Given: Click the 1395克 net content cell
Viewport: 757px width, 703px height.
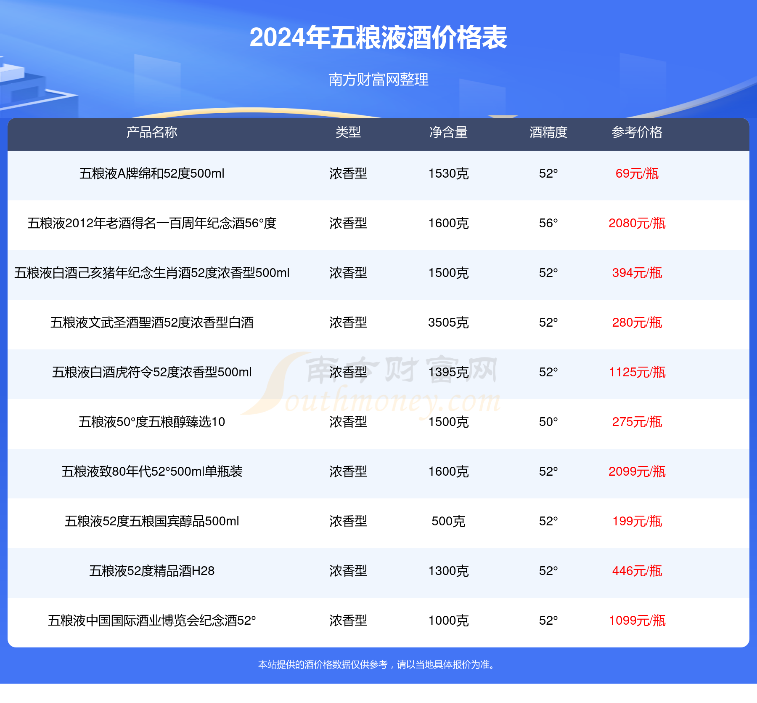Looking at the screenshot, I should pos(448,372).
